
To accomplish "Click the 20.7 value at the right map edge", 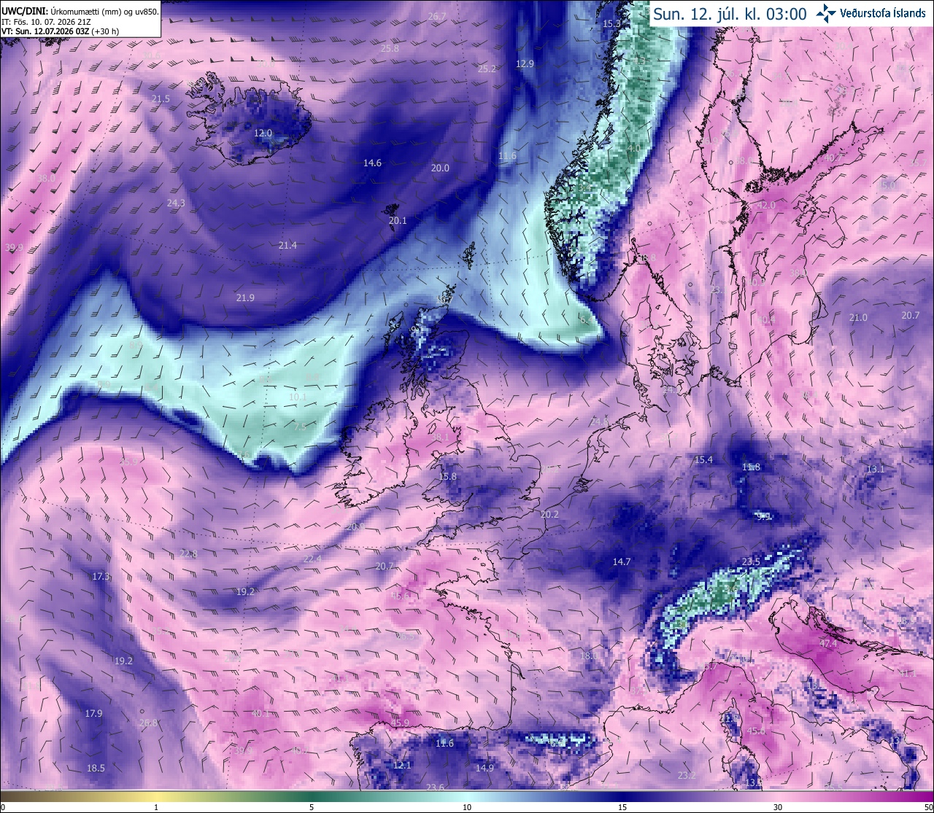I will pyautogui.click(x=910, y=315).
